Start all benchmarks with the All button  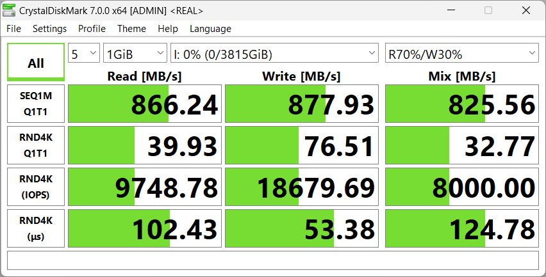coord(36,62)
